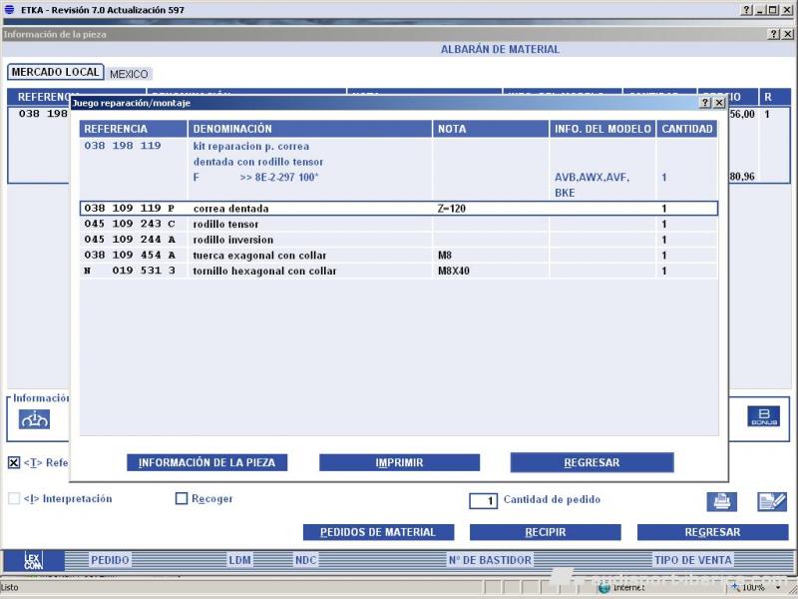Click the INFO. DEL MODELO column header
This screenshot has height=599, width=798.
click(x=602, y=129)
